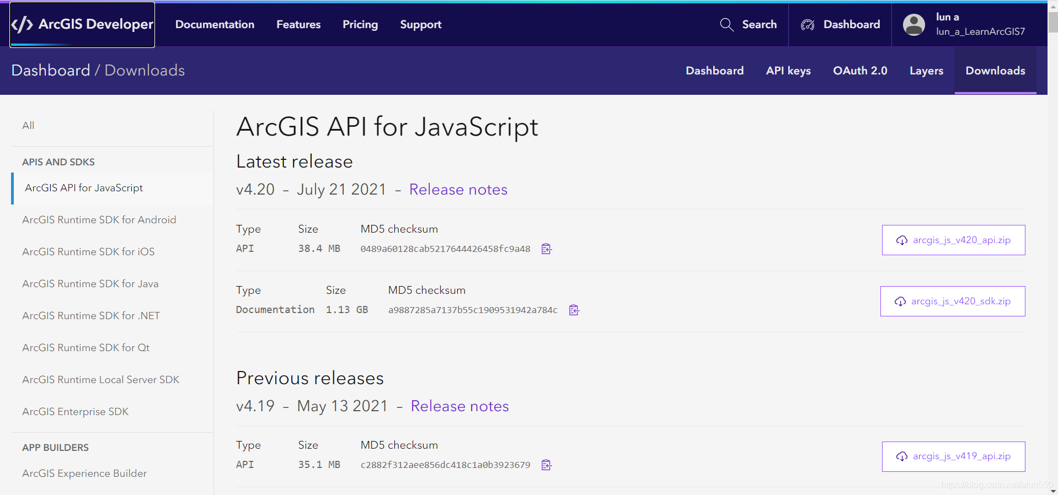This screenshot has width=1058, height=495.
Task: Click checksum text a9887285a7137b55c1909531942a784c
Action: click(473, 310)
